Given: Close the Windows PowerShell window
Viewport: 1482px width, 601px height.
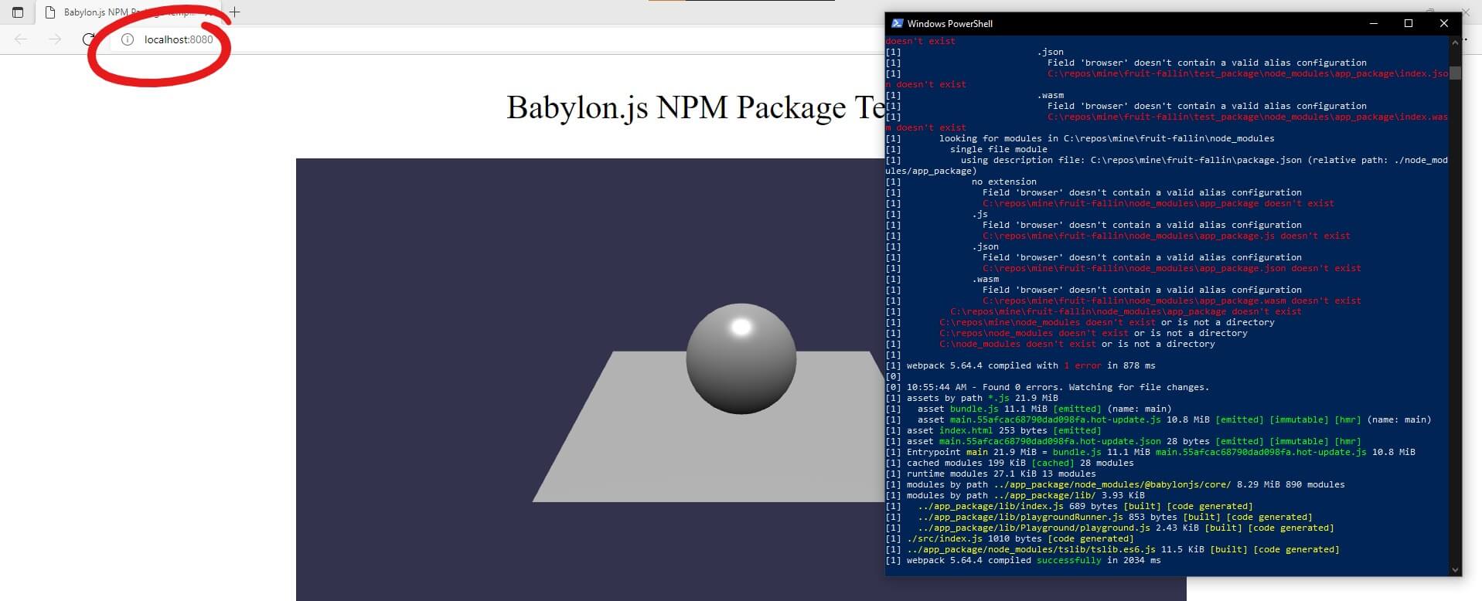Looking at the screenshot, I should (1443, 23).
